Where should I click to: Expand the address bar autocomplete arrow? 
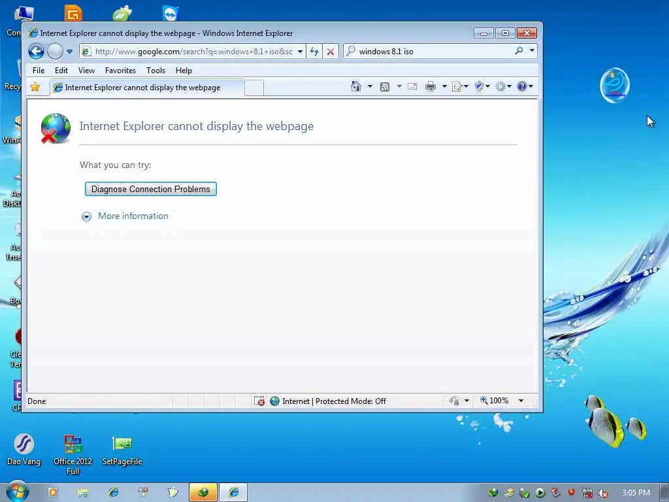click(301, 52)
